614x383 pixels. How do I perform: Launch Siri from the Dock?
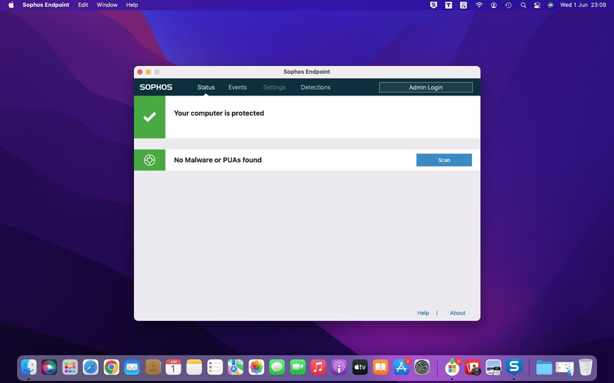tap(49, 367)
